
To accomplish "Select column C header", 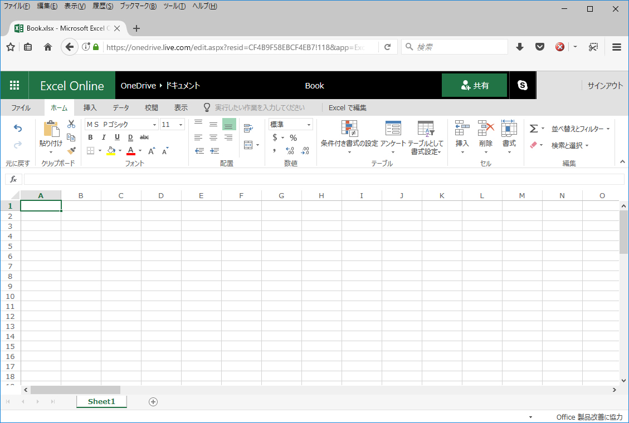I will click(121, 196).
